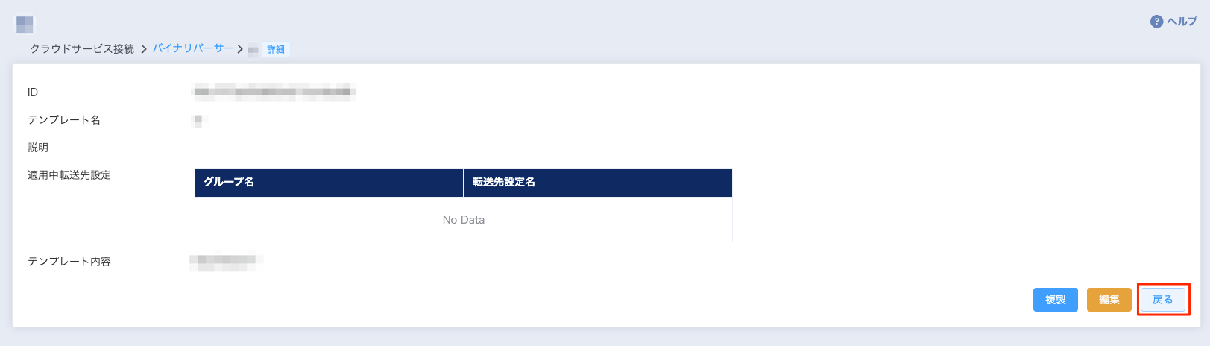Click chevron after バイナリパーサー breadcrumb
The width and height of the screenshot is (1210, 346).
240,49
